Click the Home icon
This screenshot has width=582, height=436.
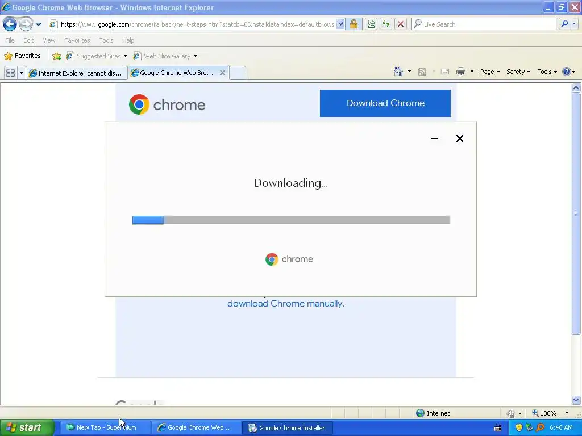tap(398, 72)
